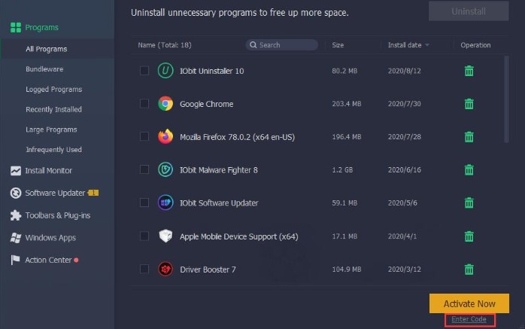Screen dimensions: 525x329
Task: Click the Enter Code link
Action: [x=469, y=319]
